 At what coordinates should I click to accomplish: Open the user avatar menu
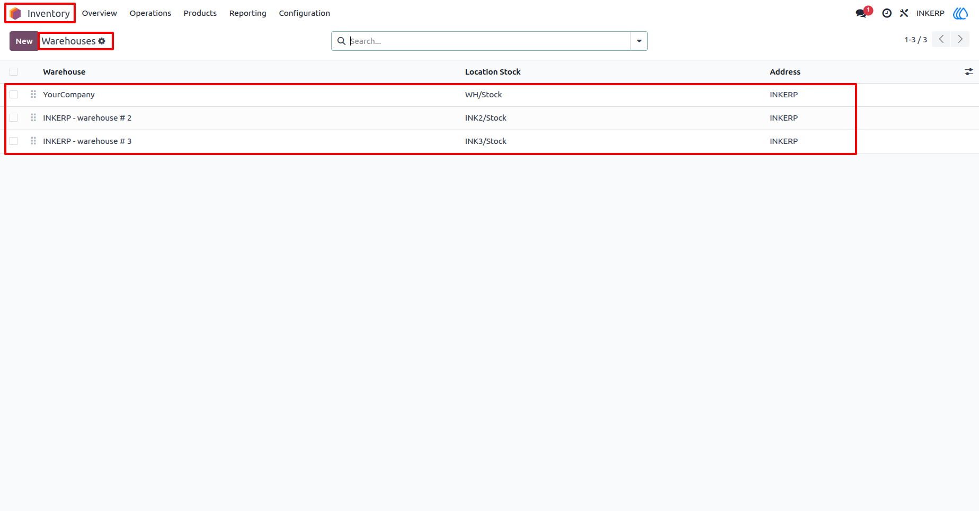(960, 13)
